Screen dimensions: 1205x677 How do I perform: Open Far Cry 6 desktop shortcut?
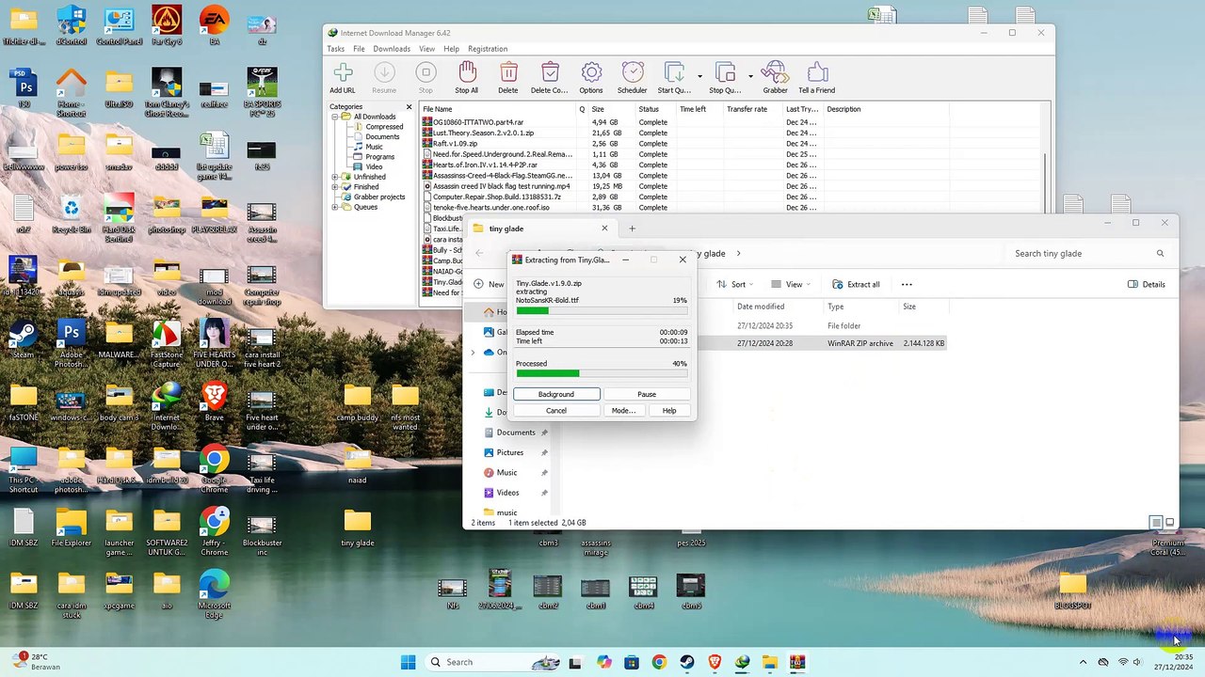pos(167,26)
